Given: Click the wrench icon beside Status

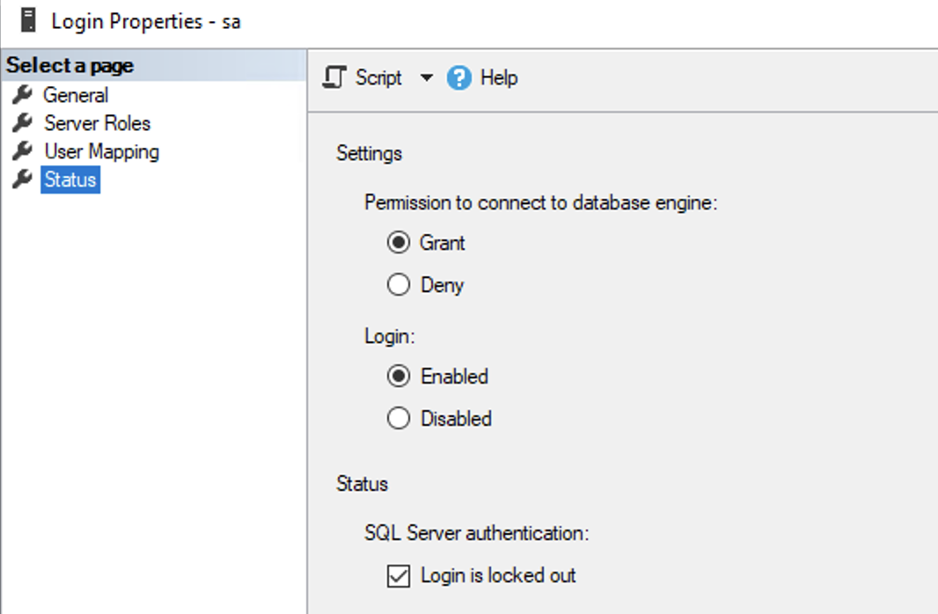Looking at the screenshot, I should tap(22, 179).
